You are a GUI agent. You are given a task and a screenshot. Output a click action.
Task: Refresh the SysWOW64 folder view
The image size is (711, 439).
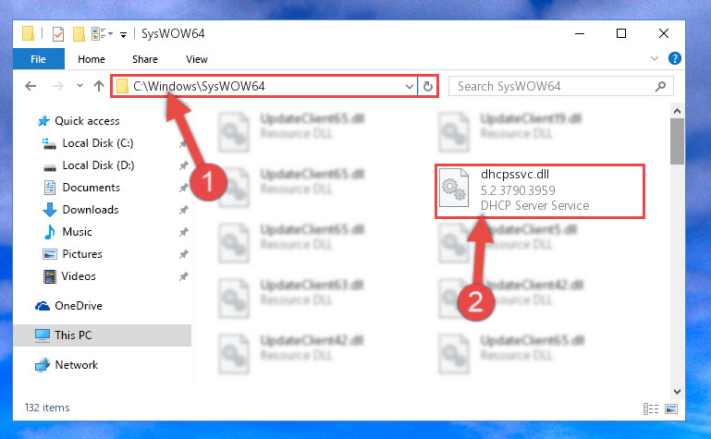coord(427,86)
